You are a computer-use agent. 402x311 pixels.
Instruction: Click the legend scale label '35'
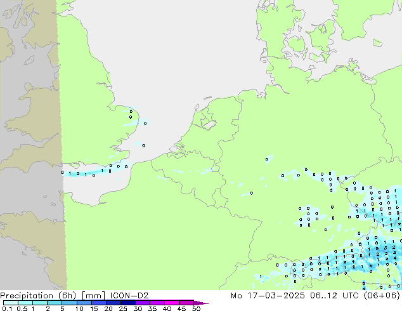[152, 308]
